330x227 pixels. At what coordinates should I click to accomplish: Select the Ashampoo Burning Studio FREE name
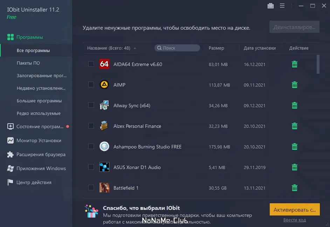click(x=147, y=147)
